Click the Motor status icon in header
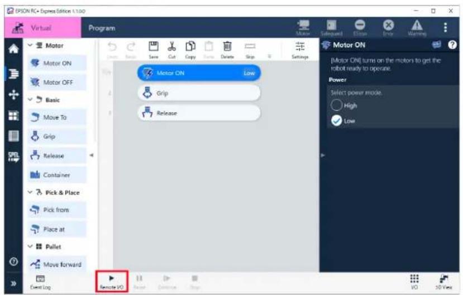This screenshot has height=295, width=463. [303, 28]
